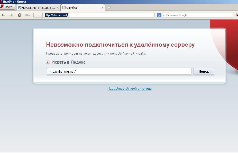This screenshot has height=153, width=238.
Task: Open the Подробнее об этой странице link
Action: tap(130, 89)
